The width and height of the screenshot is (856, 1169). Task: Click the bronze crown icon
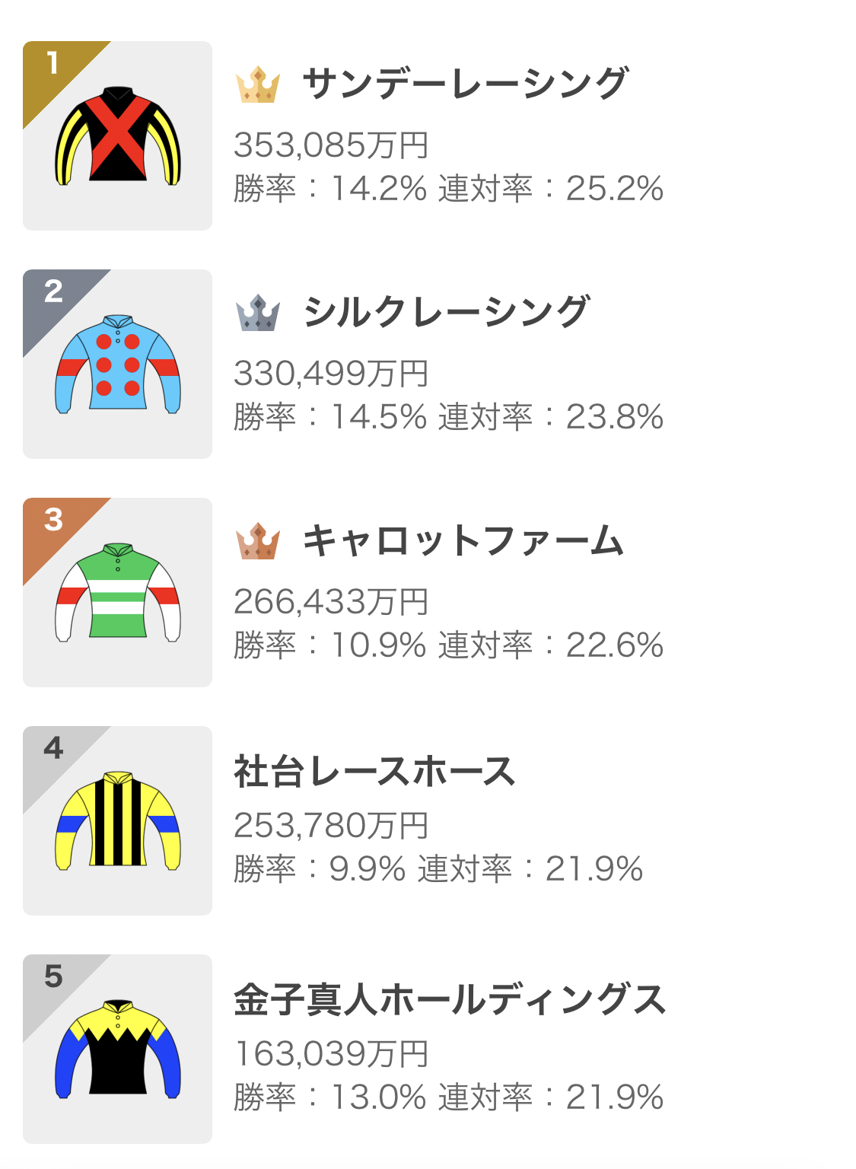coord(258,541)
